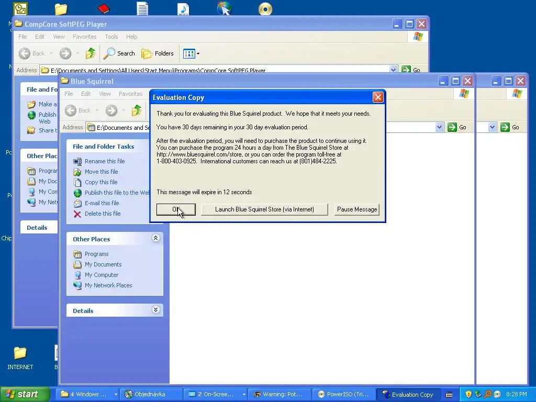Click Publish this file to the Web globe icon

coord(77,193)
